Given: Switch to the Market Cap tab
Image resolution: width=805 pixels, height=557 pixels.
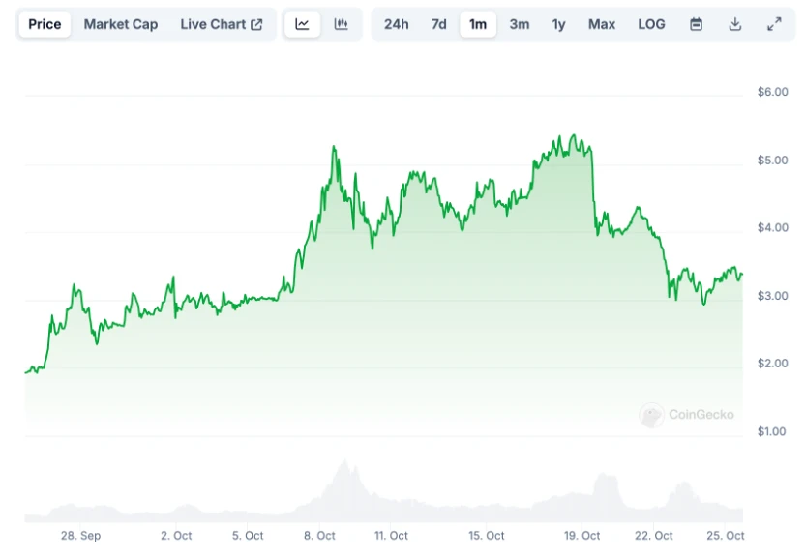Looking at the screenshot, I should point(121,24).
